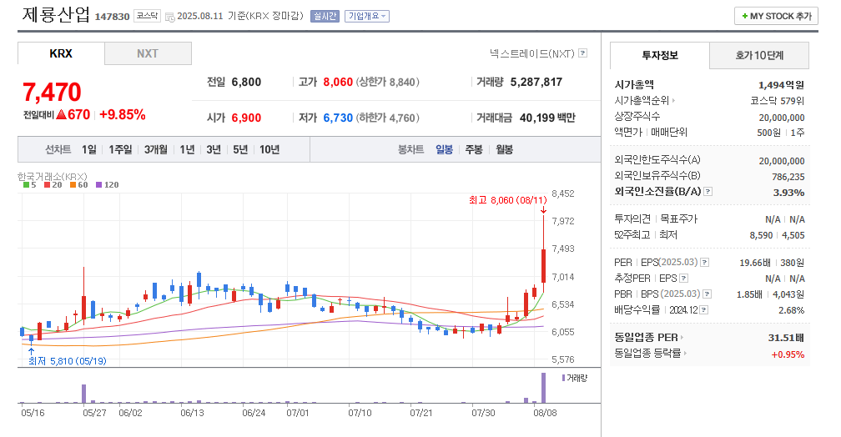841x437 pixels.
Task: Select the 5년 line chart period
Action: tap(240, 149)
